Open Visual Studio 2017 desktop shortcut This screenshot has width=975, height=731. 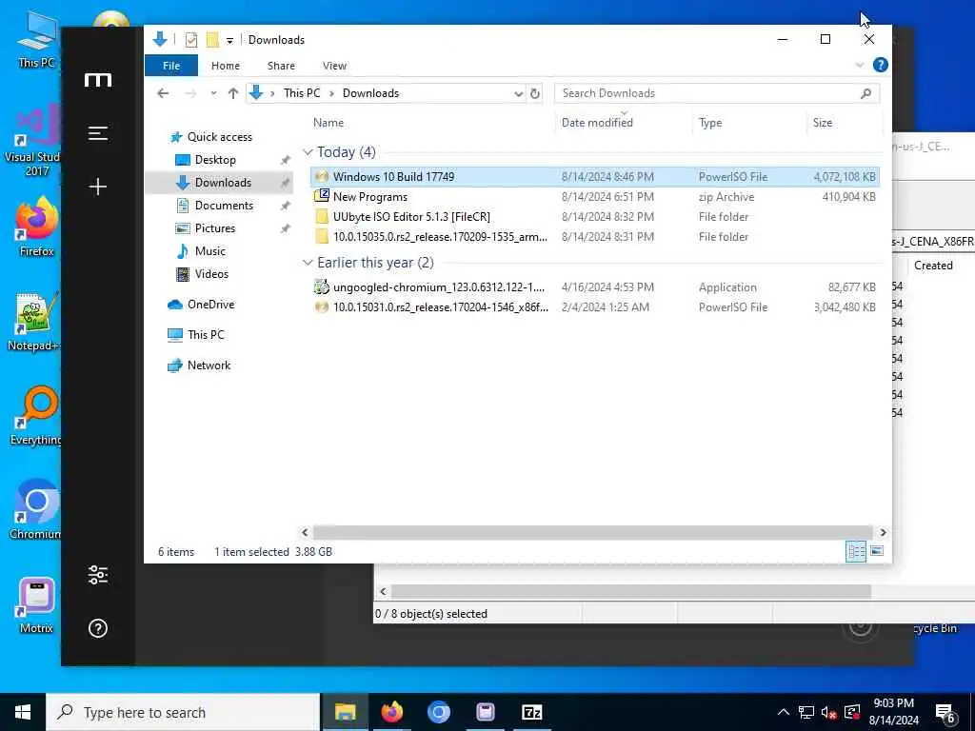32,140
